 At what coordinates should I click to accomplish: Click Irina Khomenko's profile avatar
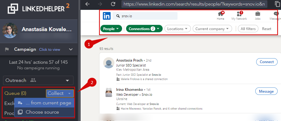coord(109,92)
